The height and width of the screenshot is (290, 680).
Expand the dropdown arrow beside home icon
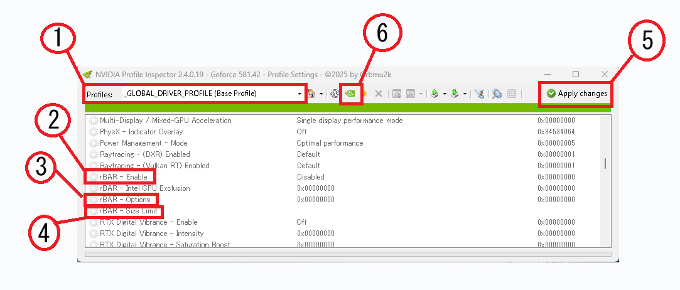click(321, 94)
